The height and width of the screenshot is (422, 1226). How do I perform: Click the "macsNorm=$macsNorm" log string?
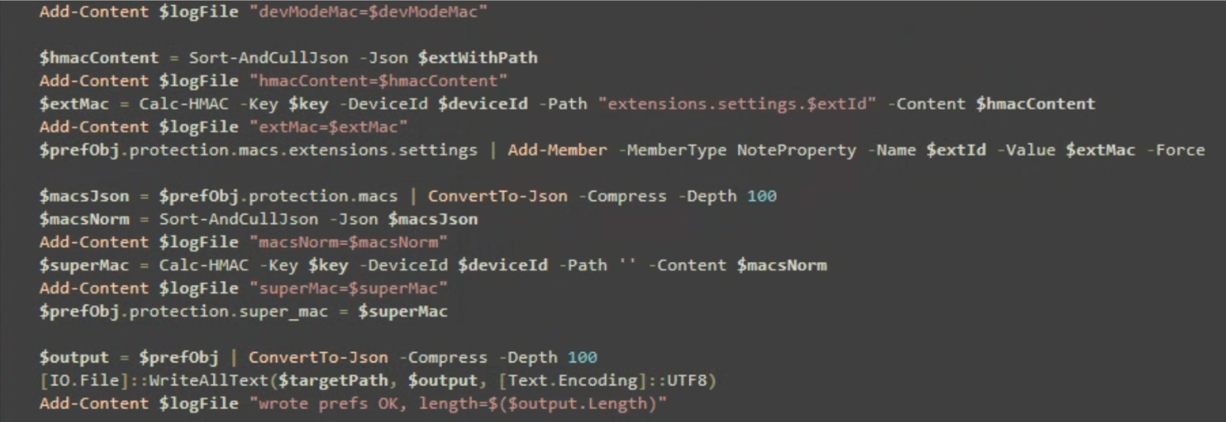tap(349, 242)
